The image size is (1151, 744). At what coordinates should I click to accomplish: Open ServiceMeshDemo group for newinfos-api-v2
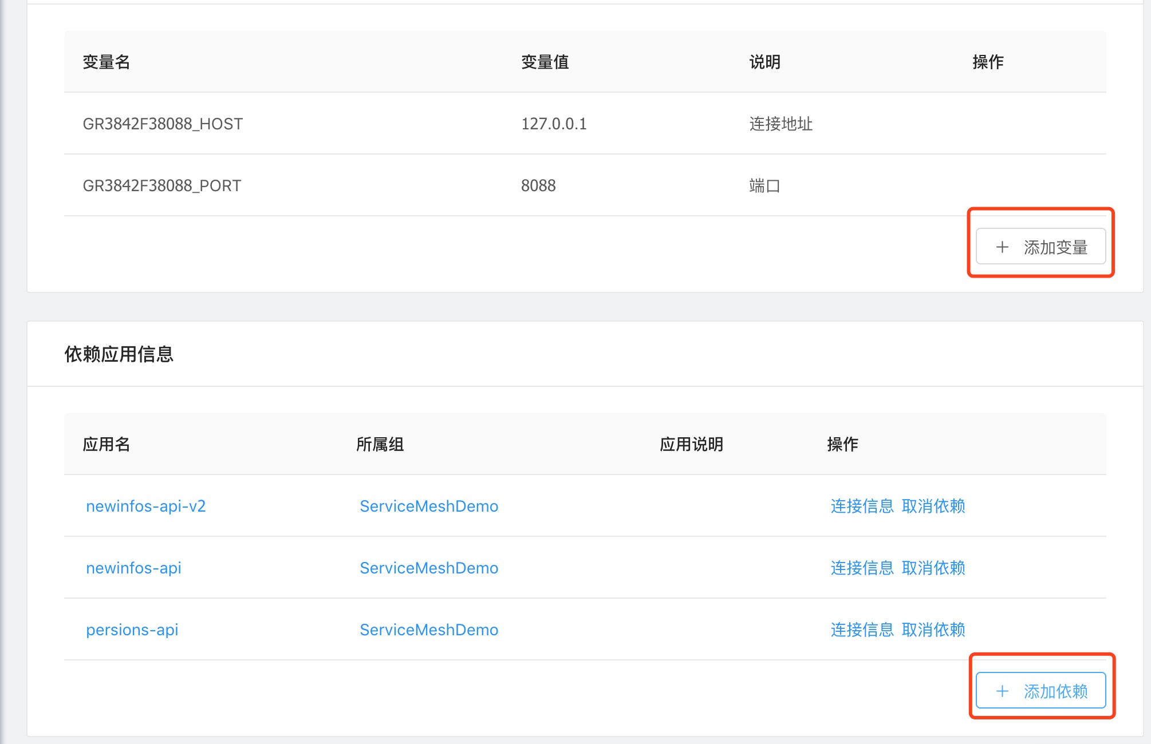[428, 506]
